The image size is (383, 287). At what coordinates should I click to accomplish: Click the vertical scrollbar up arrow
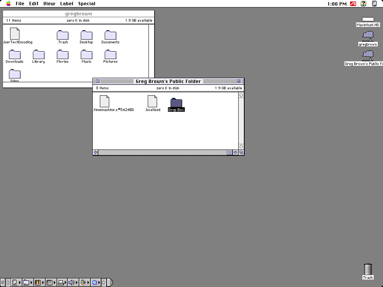[241, 95]
